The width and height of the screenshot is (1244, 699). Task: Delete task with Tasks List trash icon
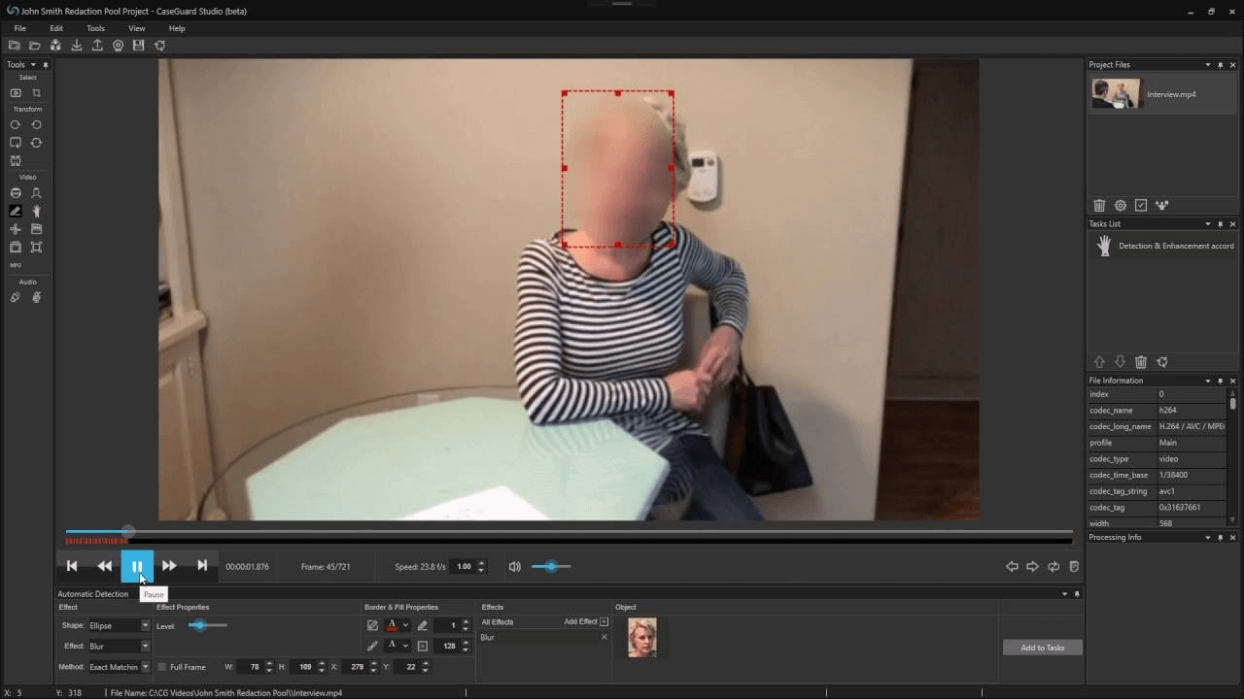1141,362
